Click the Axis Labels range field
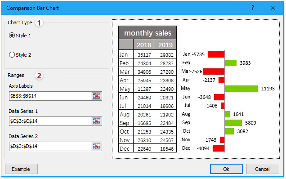The width and height of the screenshot is (286, 179). (x=50, y=96)
